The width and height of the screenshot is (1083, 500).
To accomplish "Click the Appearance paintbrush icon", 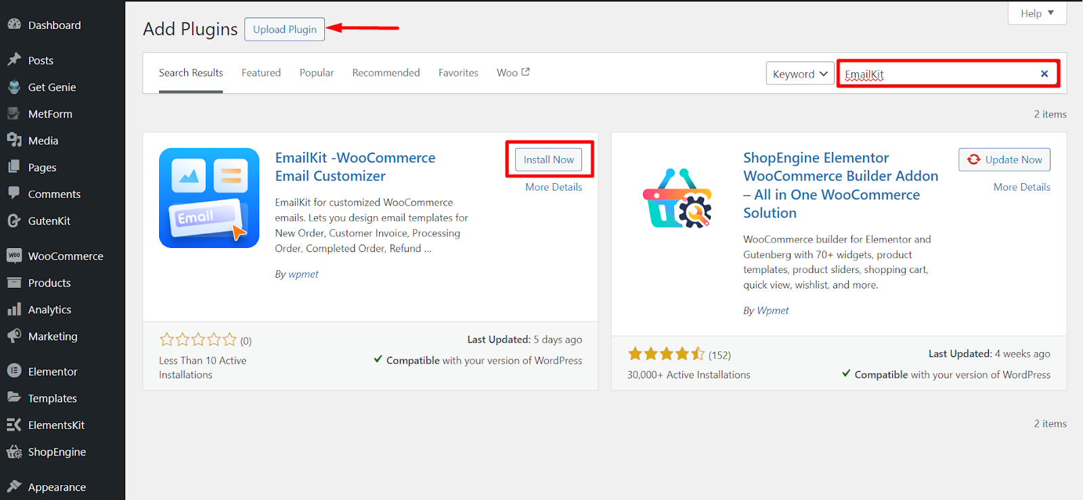I will pyautogui.click(x=14, y=486).
